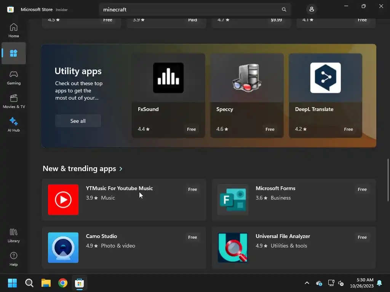The width and height of the screenshot is (390, 292).
Task: Click the Camo Studio title text
Action: [101, 236]
